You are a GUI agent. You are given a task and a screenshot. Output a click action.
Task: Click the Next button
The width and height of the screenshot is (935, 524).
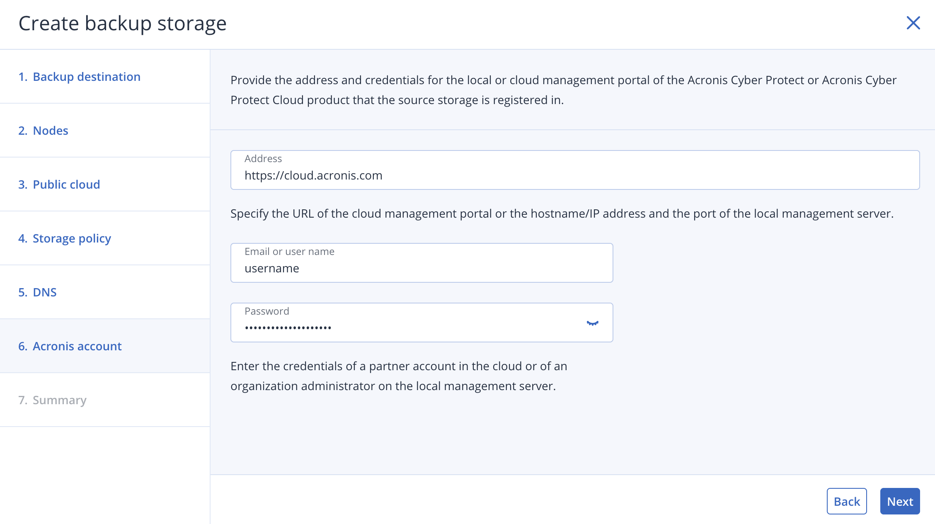tap(900, 501)
